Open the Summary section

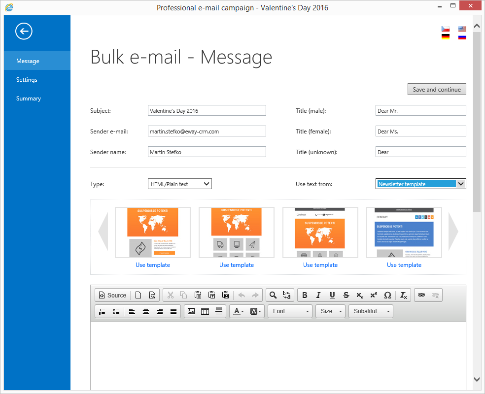pos(28,98)
